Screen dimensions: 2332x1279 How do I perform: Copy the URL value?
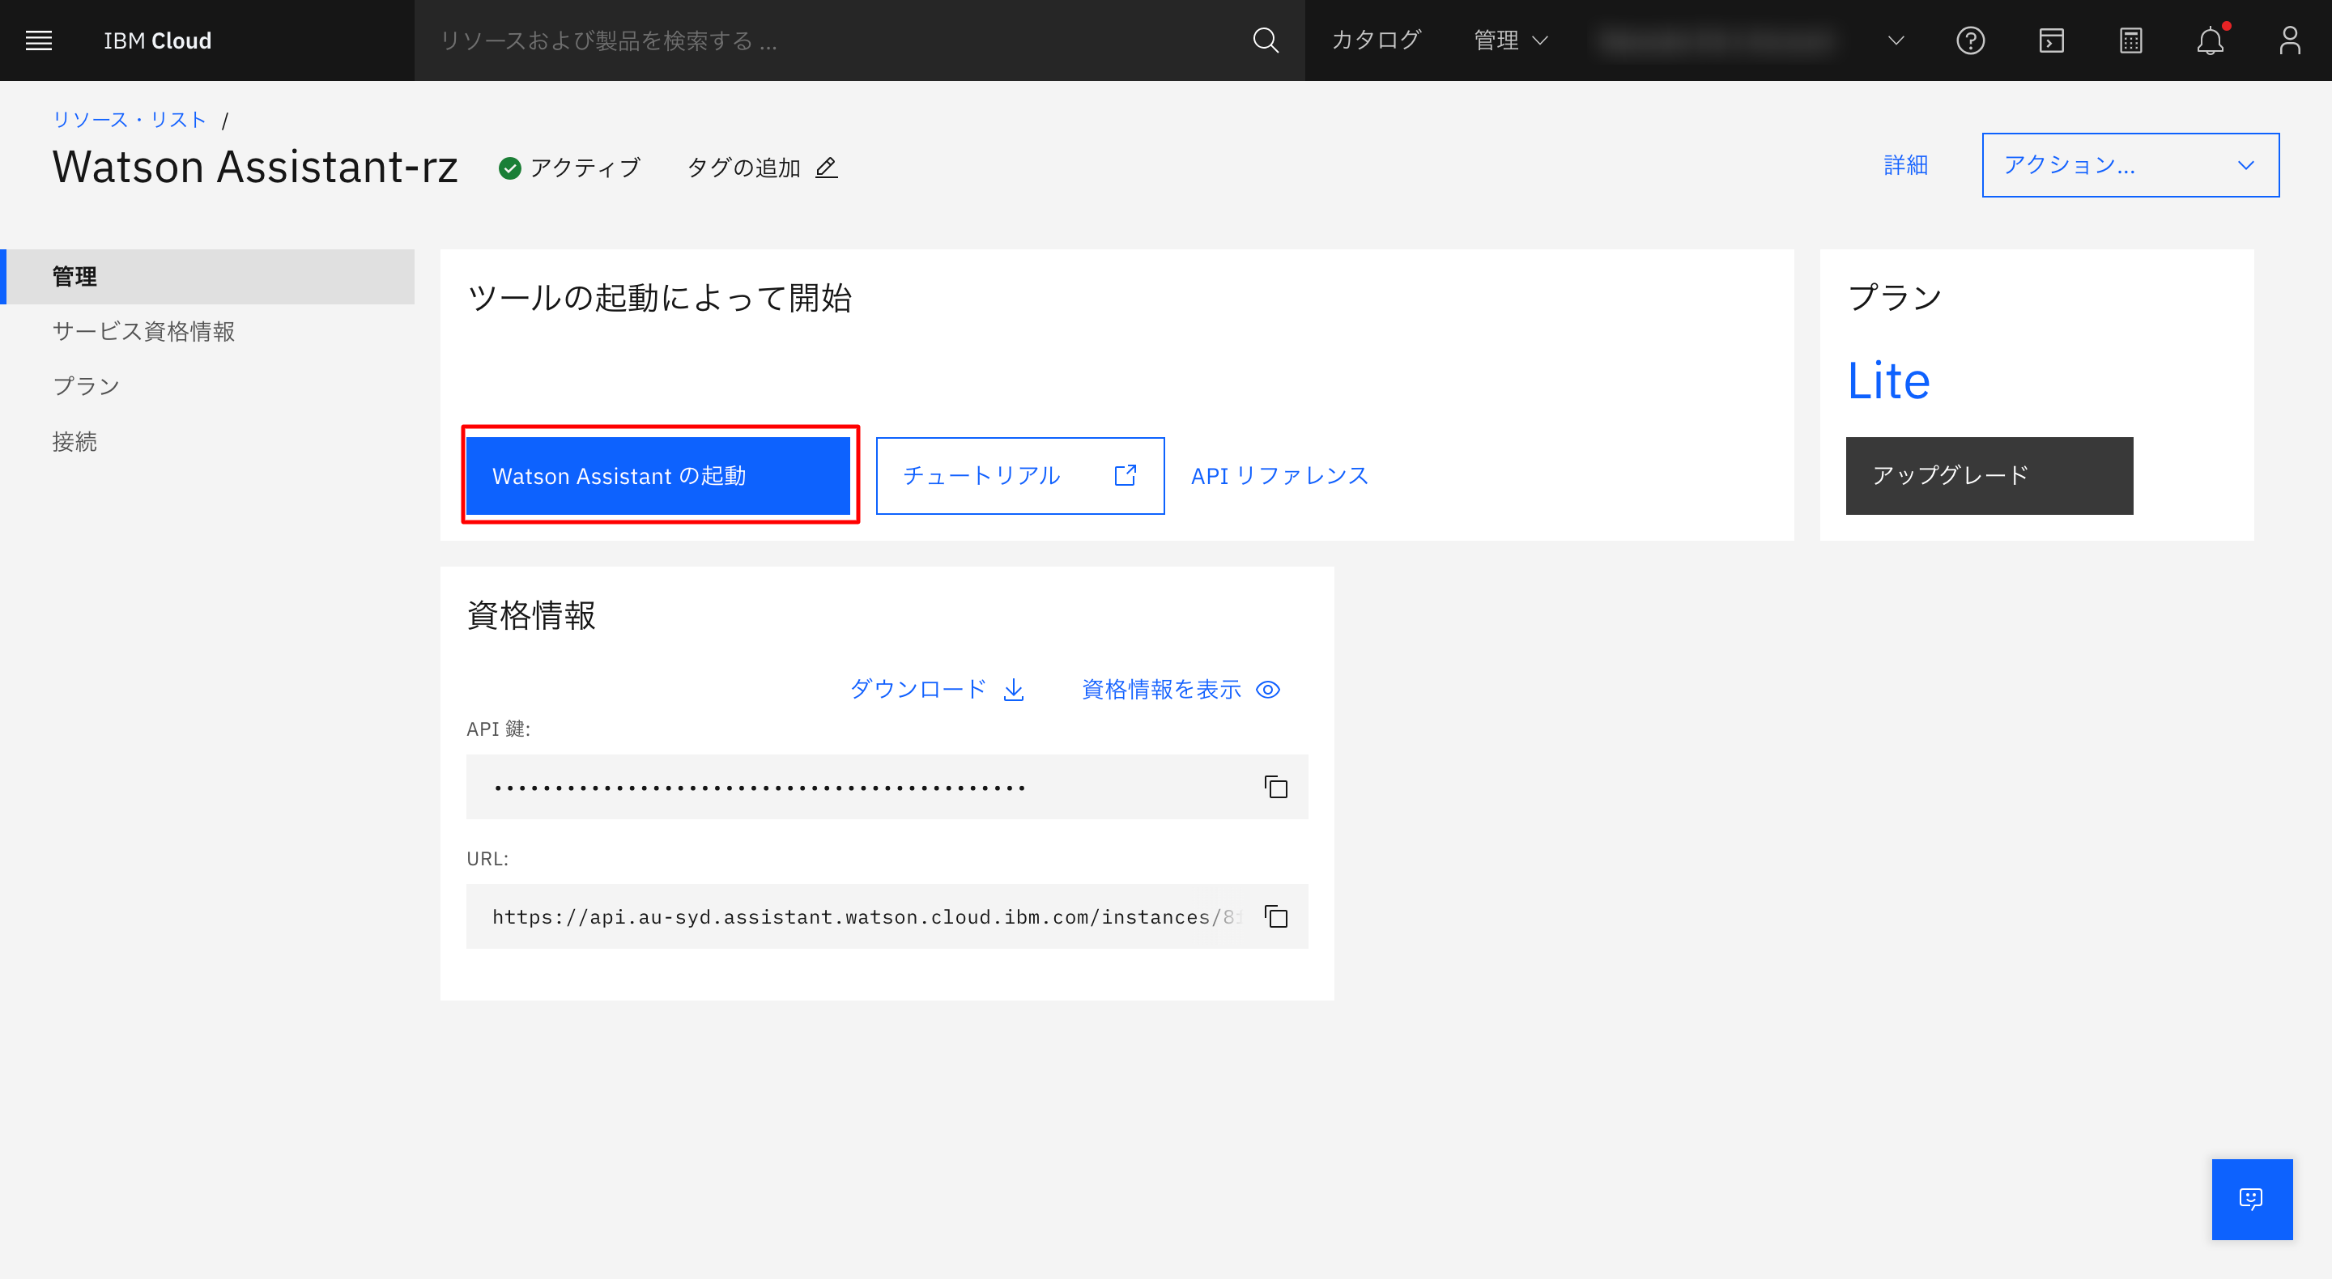point(1275,916)
